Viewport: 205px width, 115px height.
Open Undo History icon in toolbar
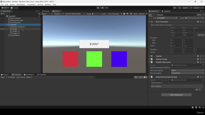(175, 8)
